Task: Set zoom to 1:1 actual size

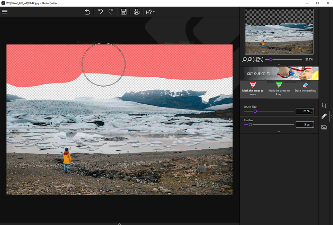Action: [255, 60]
